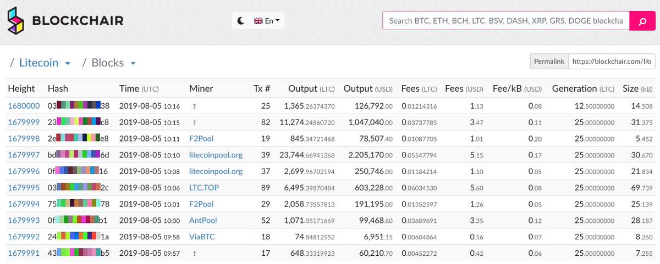The height and width of the screenshot is (264, 660).
Task: Click the Blockchair cube logo
Action: (16, 21)
